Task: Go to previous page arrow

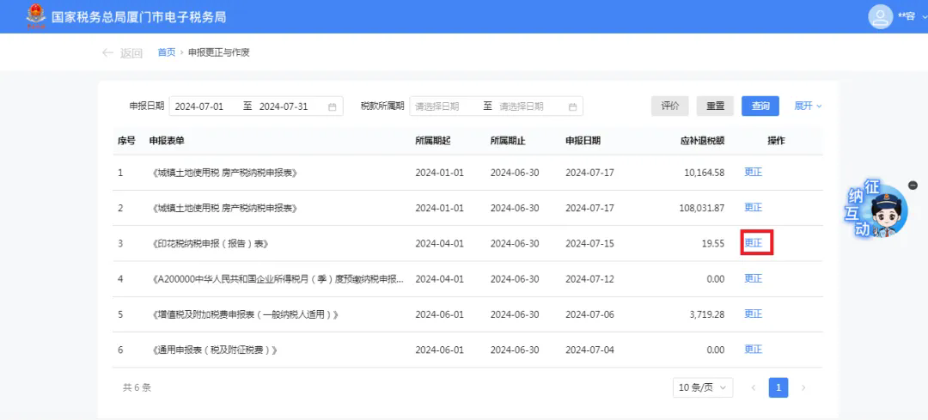Action: [x=754, y=388]
